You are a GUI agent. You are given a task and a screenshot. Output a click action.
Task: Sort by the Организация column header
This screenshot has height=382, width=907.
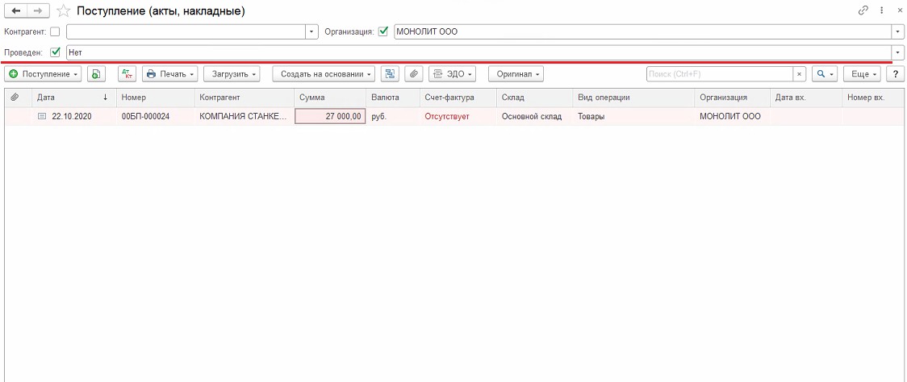point(733,98)
